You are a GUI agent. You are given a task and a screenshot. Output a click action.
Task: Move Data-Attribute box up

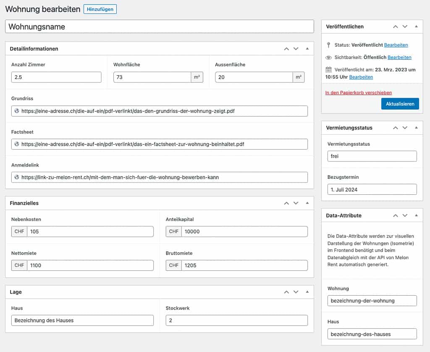coord(396,216)
